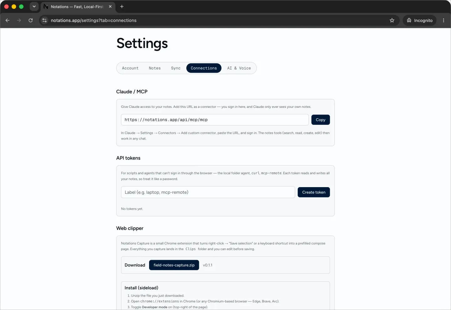Click the Notations tab favicon
This screenshot has width=451, height=310.
click(x=46, y=7)
